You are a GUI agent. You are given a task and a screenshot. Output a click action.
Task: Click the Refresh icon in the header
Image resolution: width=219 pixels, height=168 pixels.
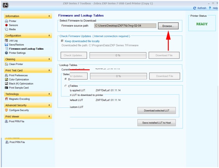point(194,8)
